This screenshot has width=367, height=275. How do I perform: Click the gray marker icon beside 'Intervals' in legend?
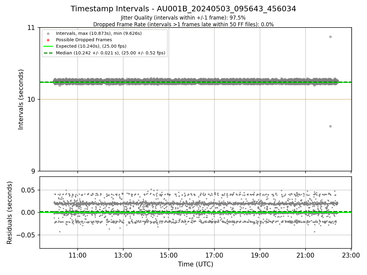point(48,34)
